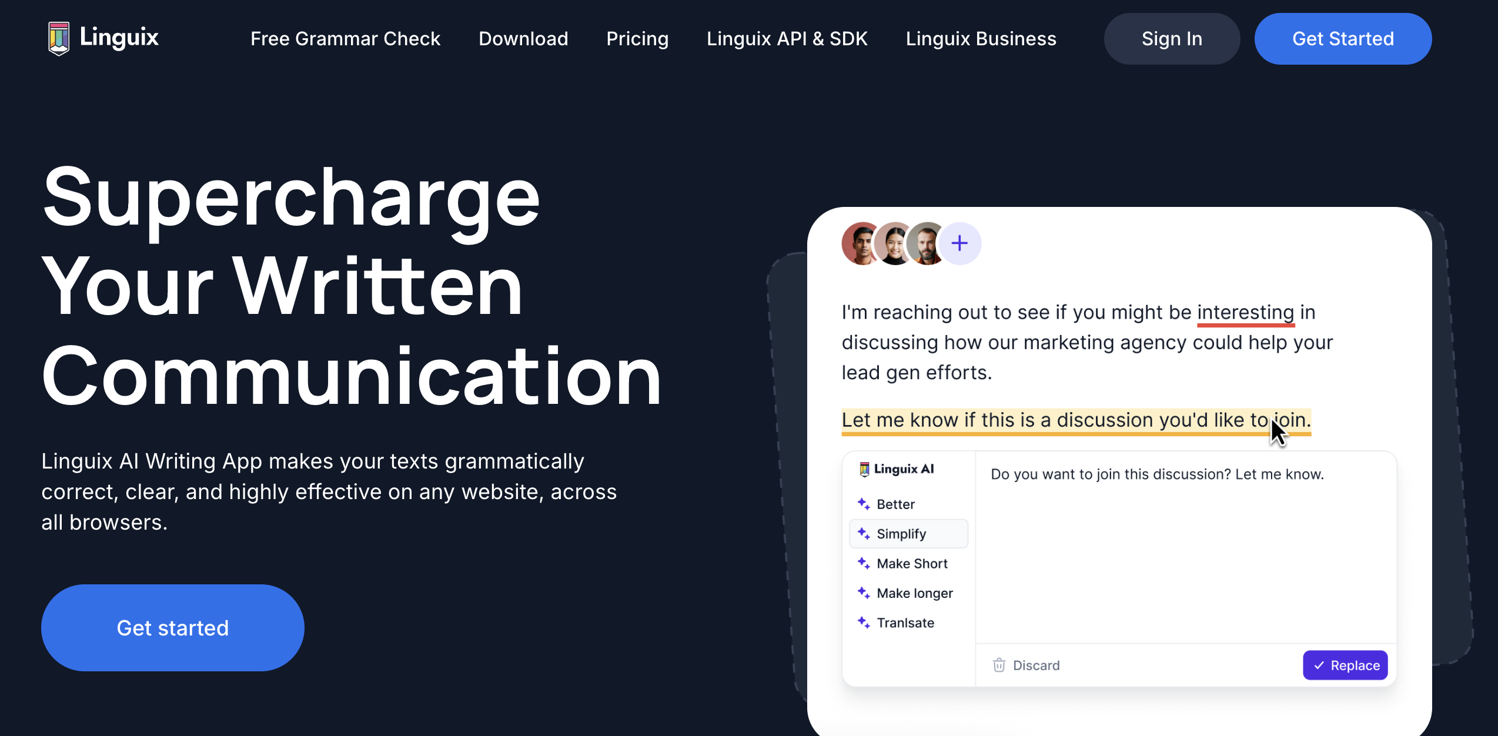Open the Pricing page
Viewport: 1498px width, 736px height.
pyautogui.click(x=637, y=38)
